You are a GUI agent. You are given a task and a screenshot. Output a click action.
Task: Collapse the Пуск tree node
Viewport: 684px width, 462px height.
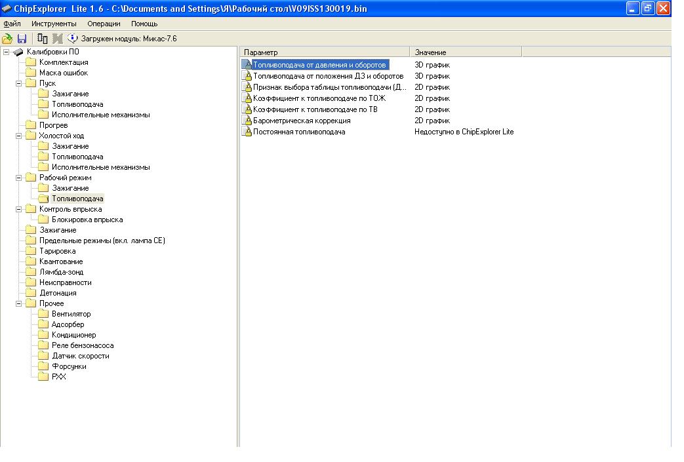tap(18, 83)
